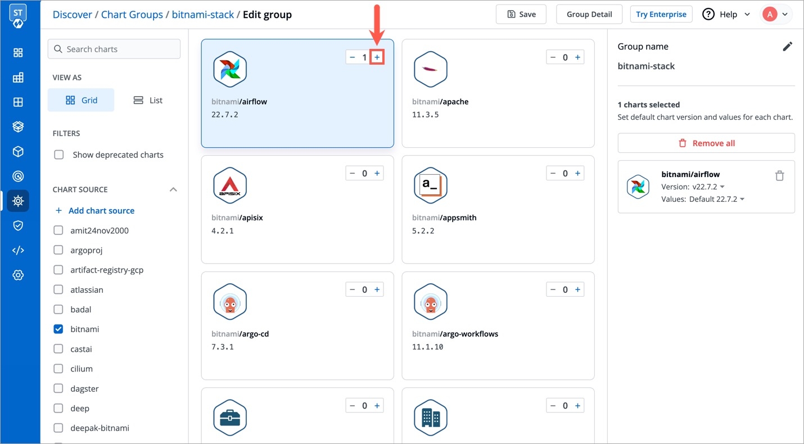Viewport: 804px width, 444px height.
Task: Click the appsmith chart logo
Action: (x=431, y=185)
